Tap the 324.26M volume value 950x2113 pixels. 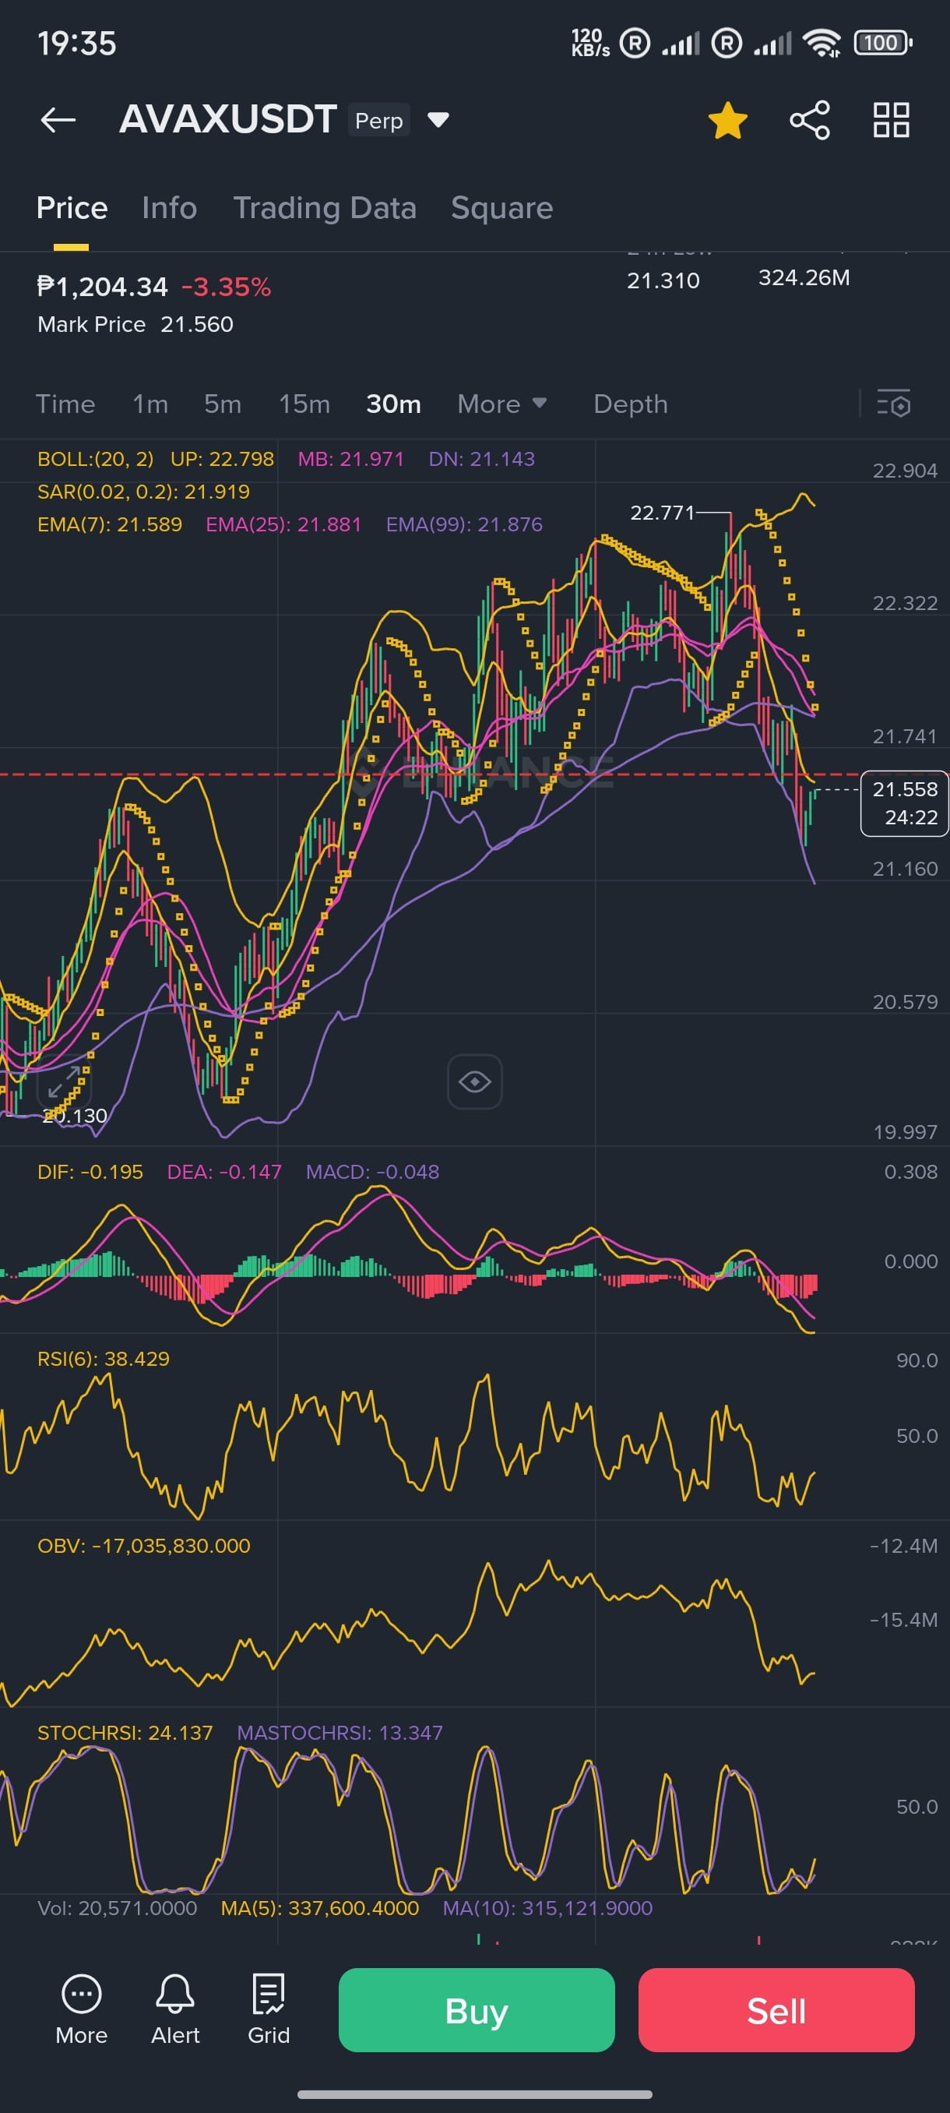click(804, 278)
